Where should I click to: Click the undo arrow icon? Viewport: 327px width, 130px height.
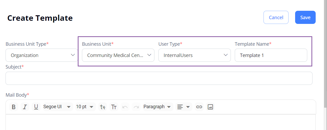click(125, 107)
